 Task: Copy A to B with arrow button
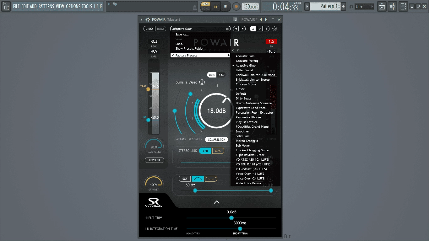coord(260,29)
